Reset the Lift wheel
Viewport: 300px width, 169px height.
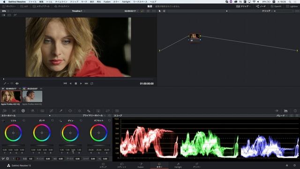click(x=24, y=121)
